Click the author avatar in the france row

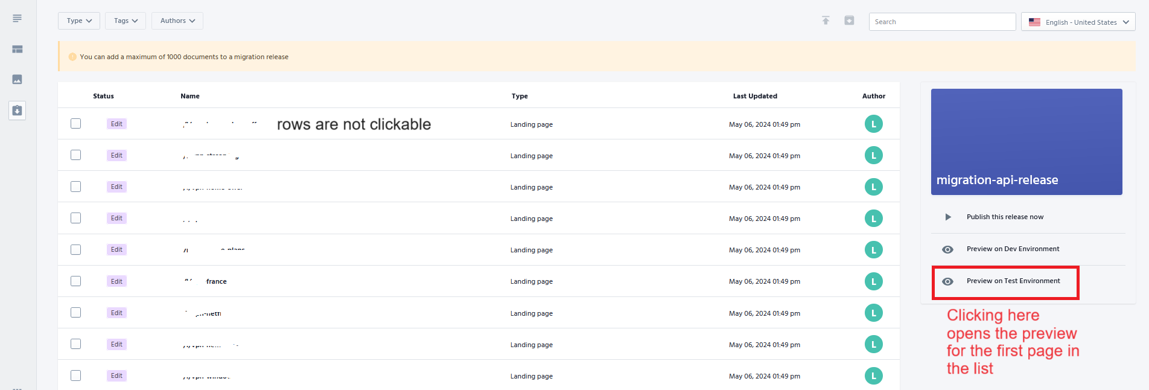[x=873, y=281]
